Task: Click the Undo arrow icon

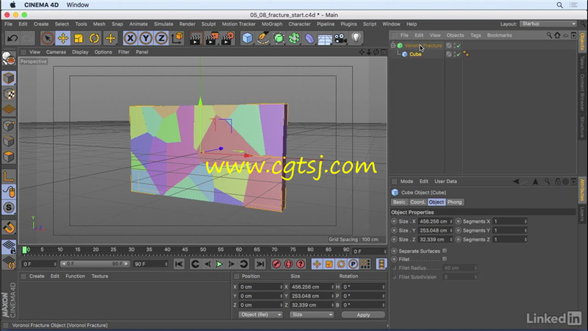Action: point(12,38)
